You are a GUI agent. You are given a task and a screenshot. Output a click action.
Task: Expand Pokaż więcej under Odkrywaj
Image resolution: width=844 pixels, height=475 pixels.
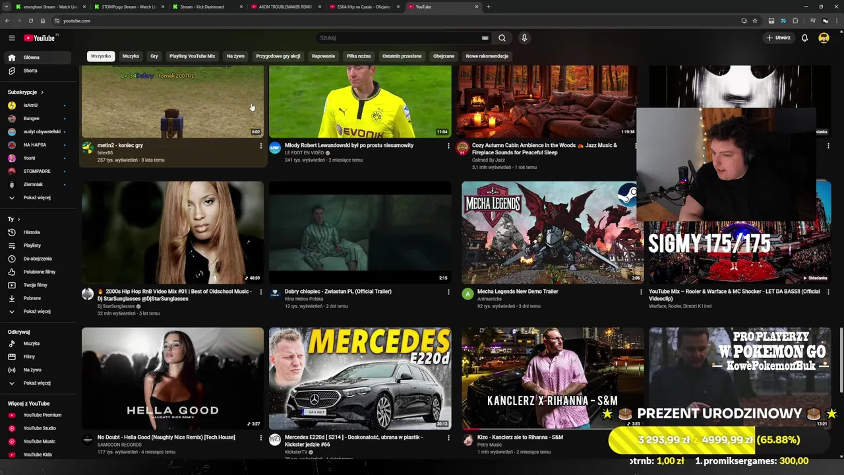[36, 383]
